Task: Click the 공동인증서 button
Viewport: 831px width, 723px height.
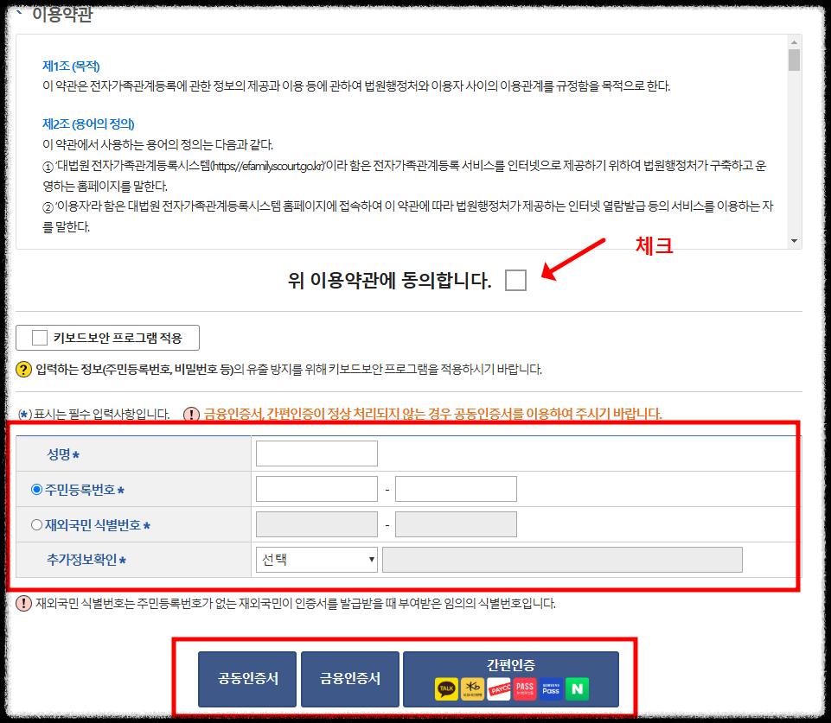Action: [247, 679]
